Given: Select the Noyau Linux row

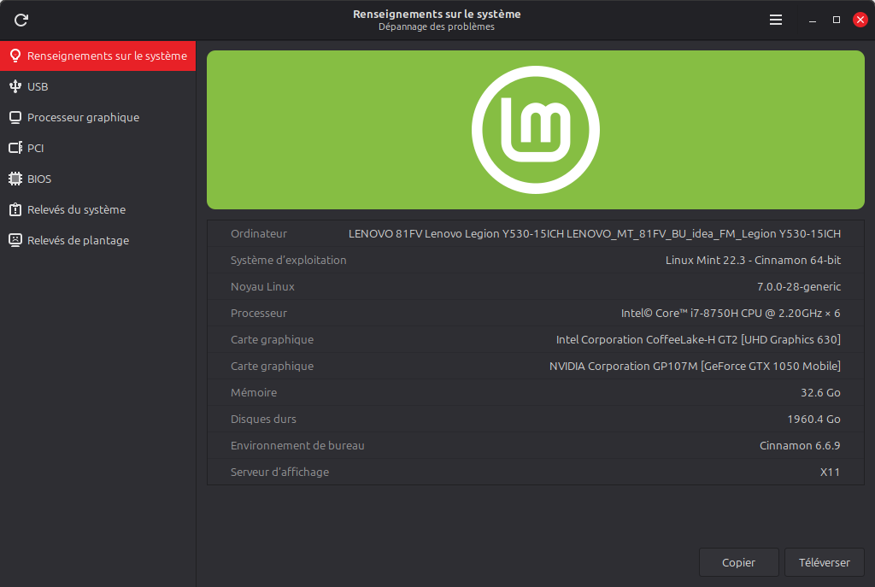Looking at the screenshot, I should click(x=536, y=286).
